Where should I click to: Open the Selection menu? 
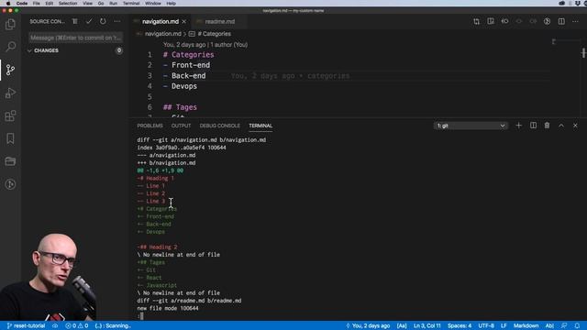(x=67, y=3)
